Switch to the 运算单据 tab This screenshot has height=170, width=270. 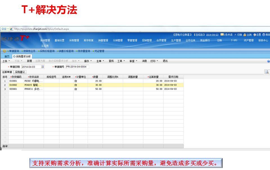click(7, 72)
